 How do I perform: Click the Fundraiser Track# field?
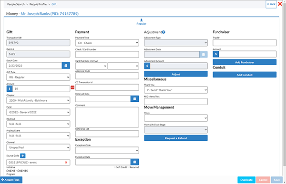(x=245, y=43)
